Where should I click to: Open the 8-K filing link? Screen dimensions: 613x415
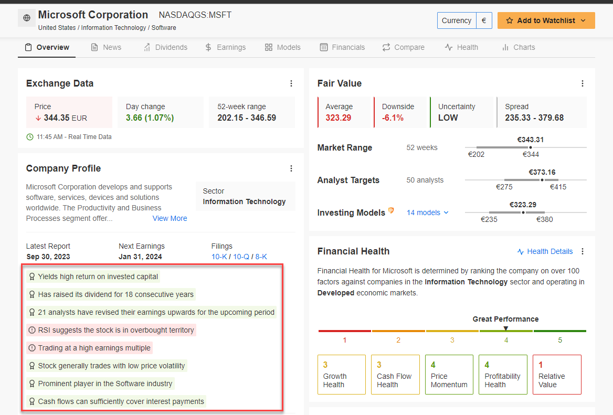coord(261,257)
